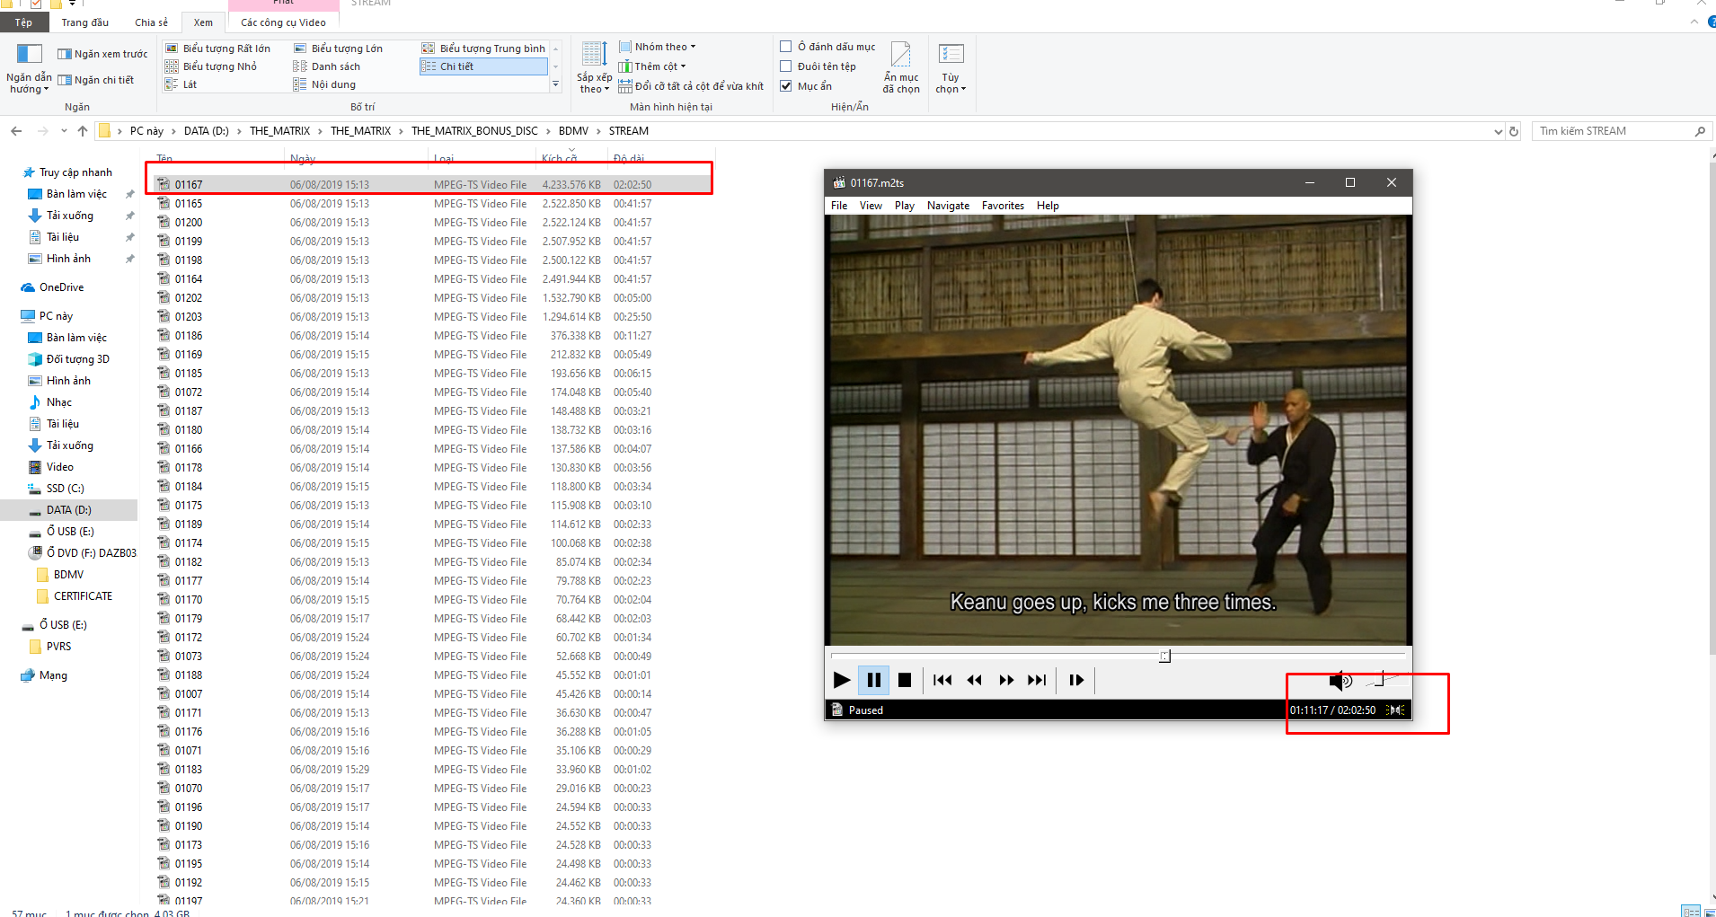Mute audio with the speaker icon
The image size is (1716, 917).
click(x=1340, y=681)
